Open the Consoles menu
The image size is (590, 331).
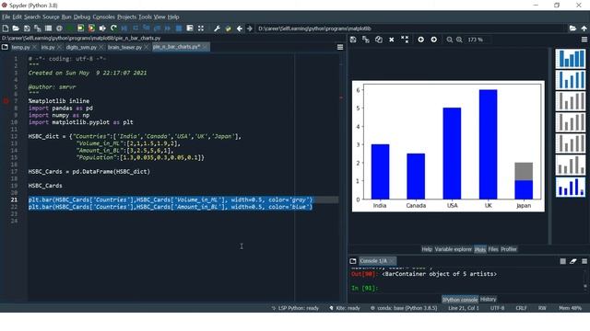[x=103, y=17]
